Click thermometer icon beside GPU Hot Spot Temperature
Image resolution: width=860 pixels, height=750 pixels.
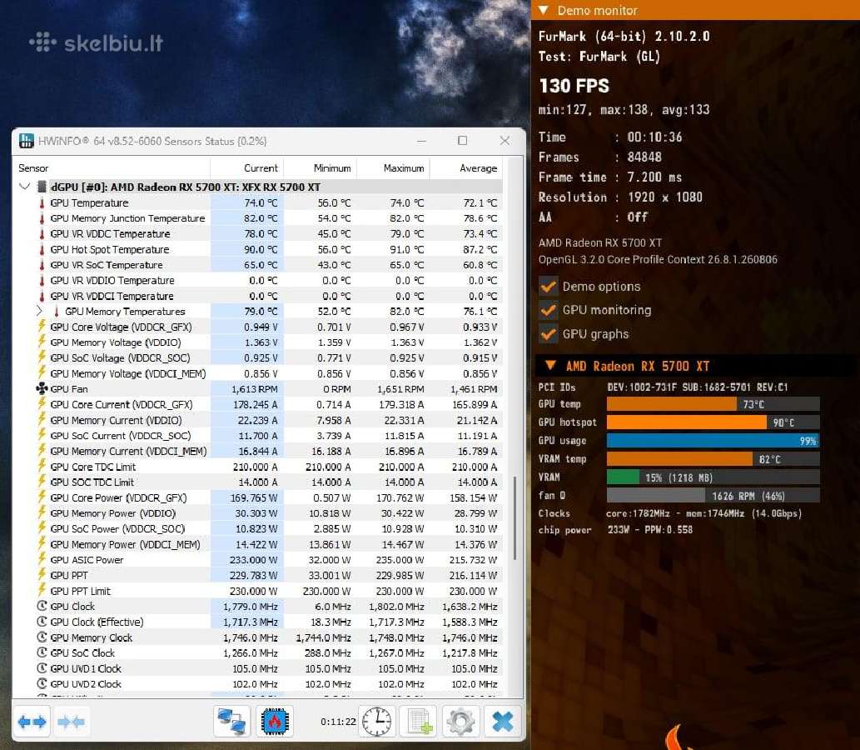pyautogui.click(x=42, y=249)
